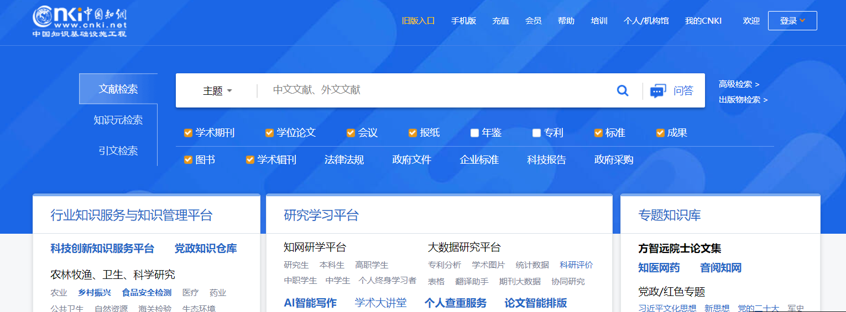Image resolution: width=846 pixels, height=312 pixels.
Task: Click the 本科生 link
Action: pyautogui.click(x=332, y=265)
